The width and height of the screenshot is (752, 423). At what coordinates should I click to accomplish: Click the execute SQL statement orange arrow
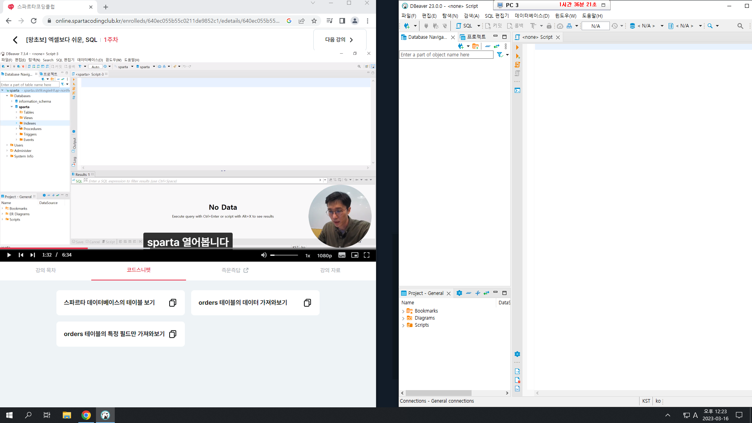click(x=517, y=47)
